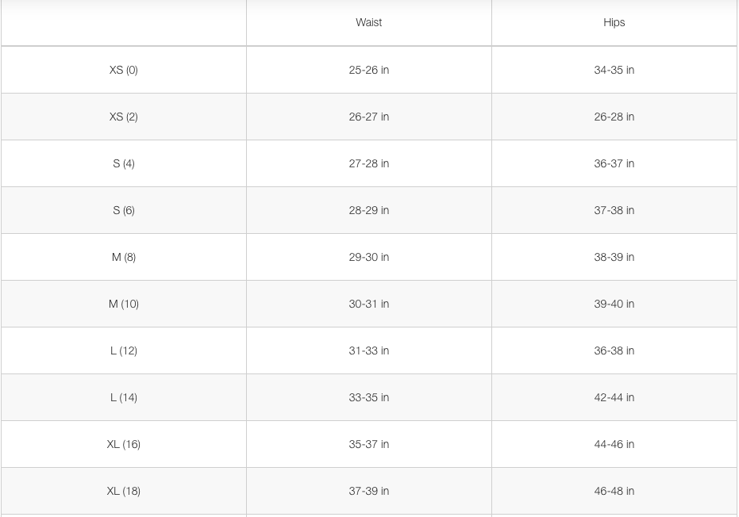This screenshot has height=517, width=739.
Task: Select the XL (18) size cell
Action: tap(124, 491)
